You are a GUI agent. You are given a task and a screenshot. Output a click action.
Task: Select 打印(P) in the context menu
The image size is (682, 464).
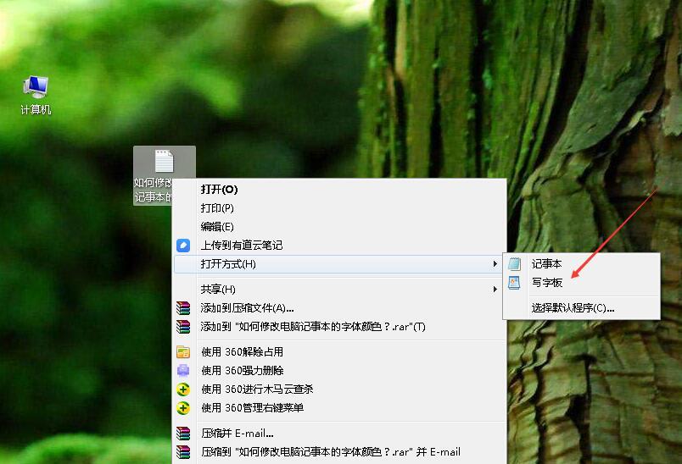[x=217, y=208]
